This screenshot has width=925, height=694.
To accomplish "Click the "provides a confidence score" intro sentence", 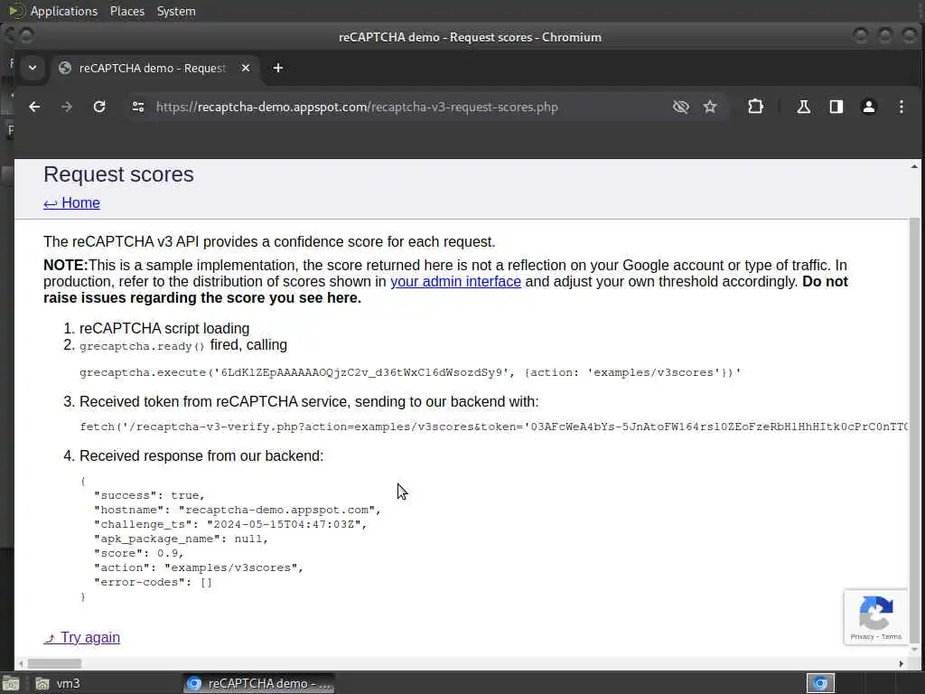I will (x=269, y=241).
